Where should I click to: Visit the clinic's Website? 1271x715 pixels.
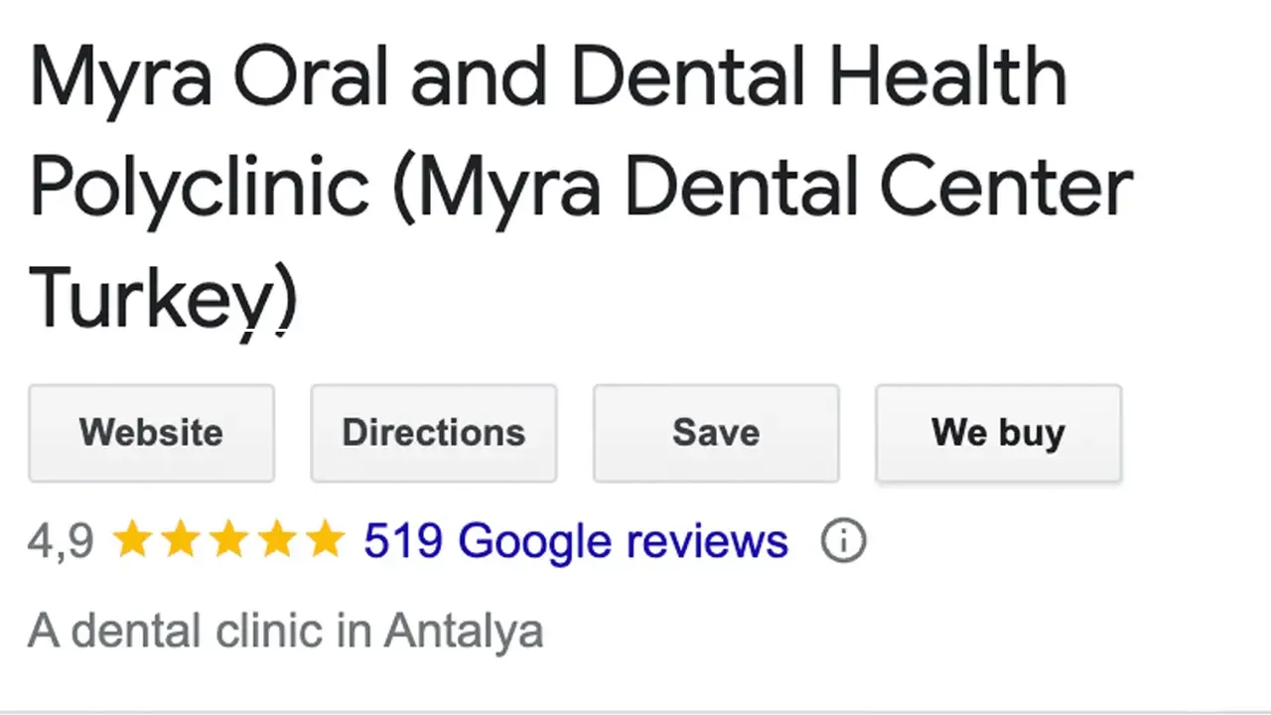pos(151,433)
